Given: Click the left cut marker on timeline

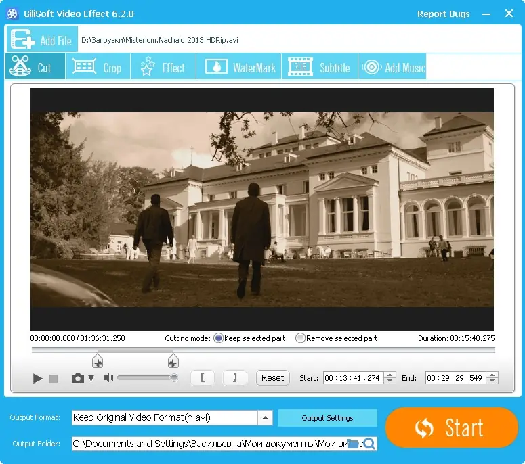Looking at the screenshot, I should pyautogui.click(x=98, y=361).
